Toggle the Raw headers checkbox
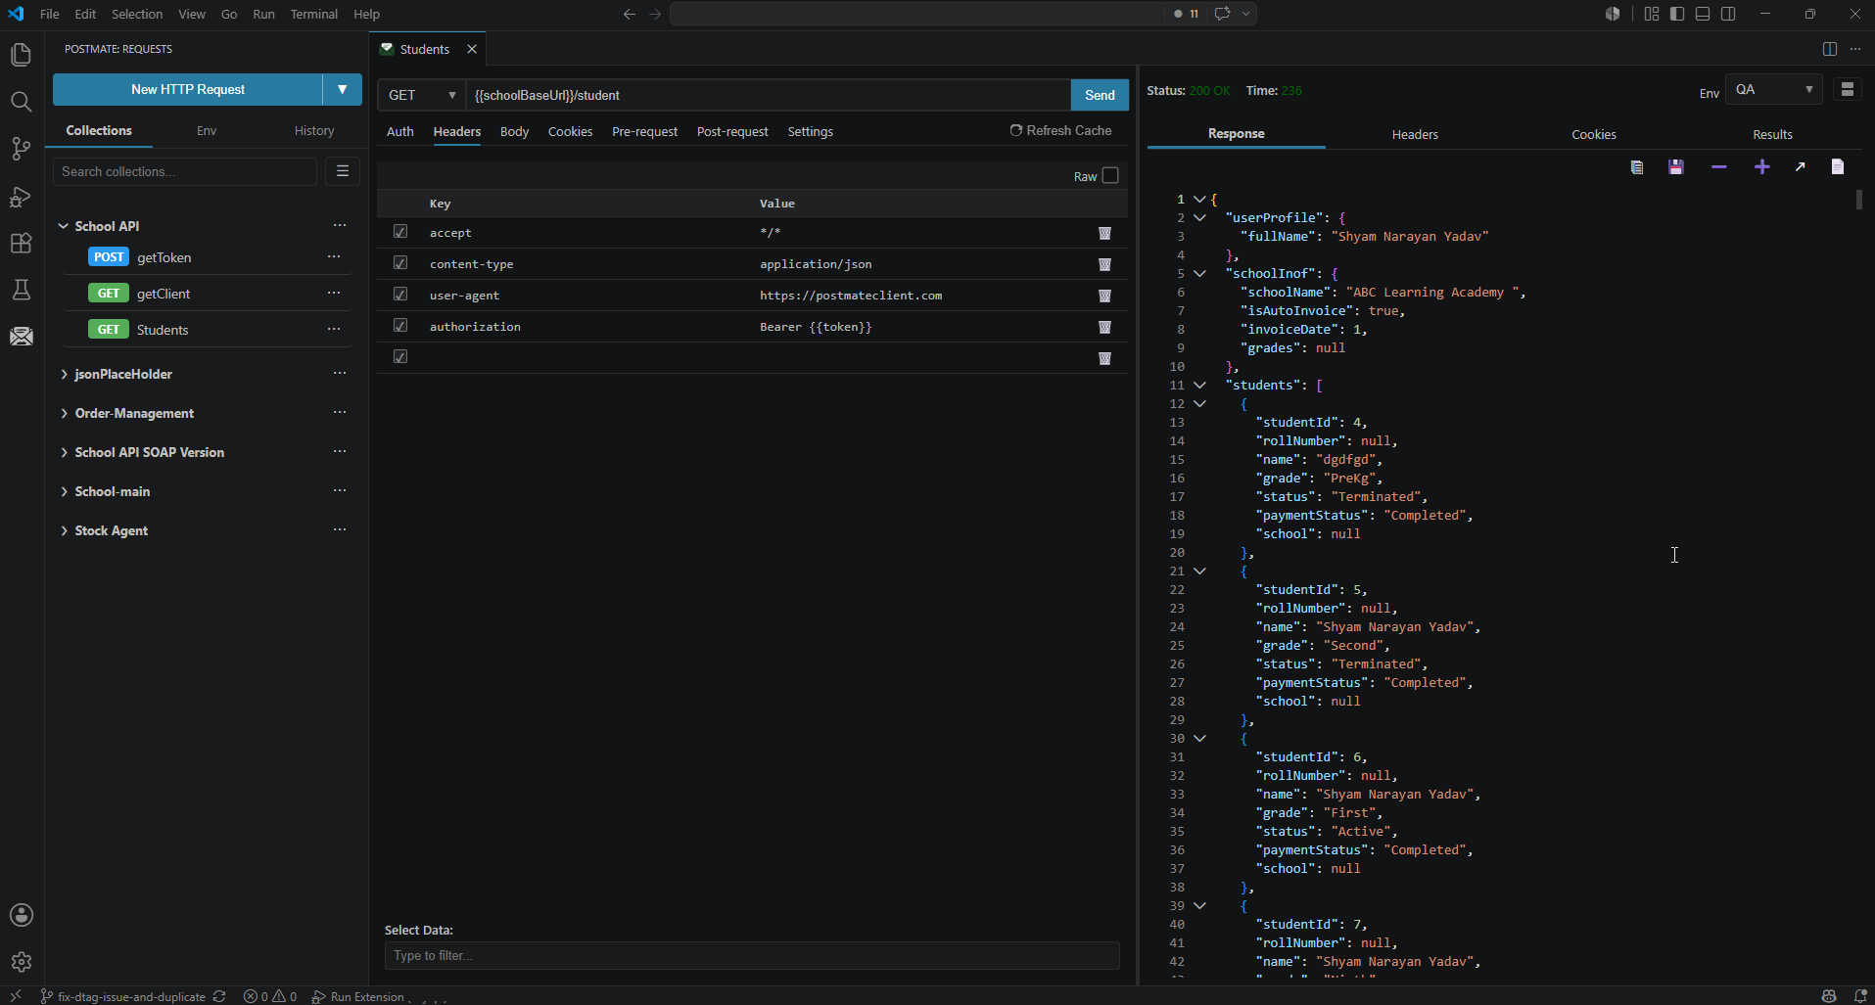This screenshot has height=1005, width=1875. [1110, 176]
